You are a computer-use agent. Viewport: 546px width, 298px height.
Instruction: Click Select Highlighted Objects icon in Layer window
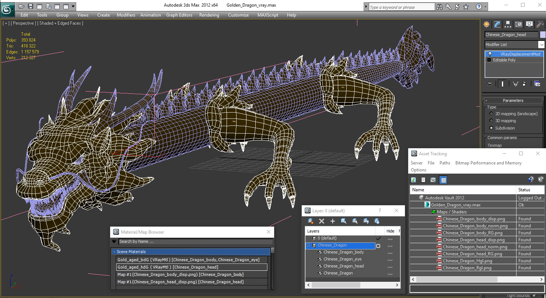(344, 221)
